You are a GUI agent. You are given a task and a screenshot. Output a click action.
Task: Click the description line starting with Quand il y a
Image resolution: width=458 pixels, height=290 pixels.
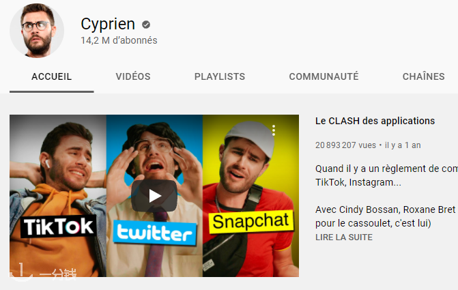[386, 175]
